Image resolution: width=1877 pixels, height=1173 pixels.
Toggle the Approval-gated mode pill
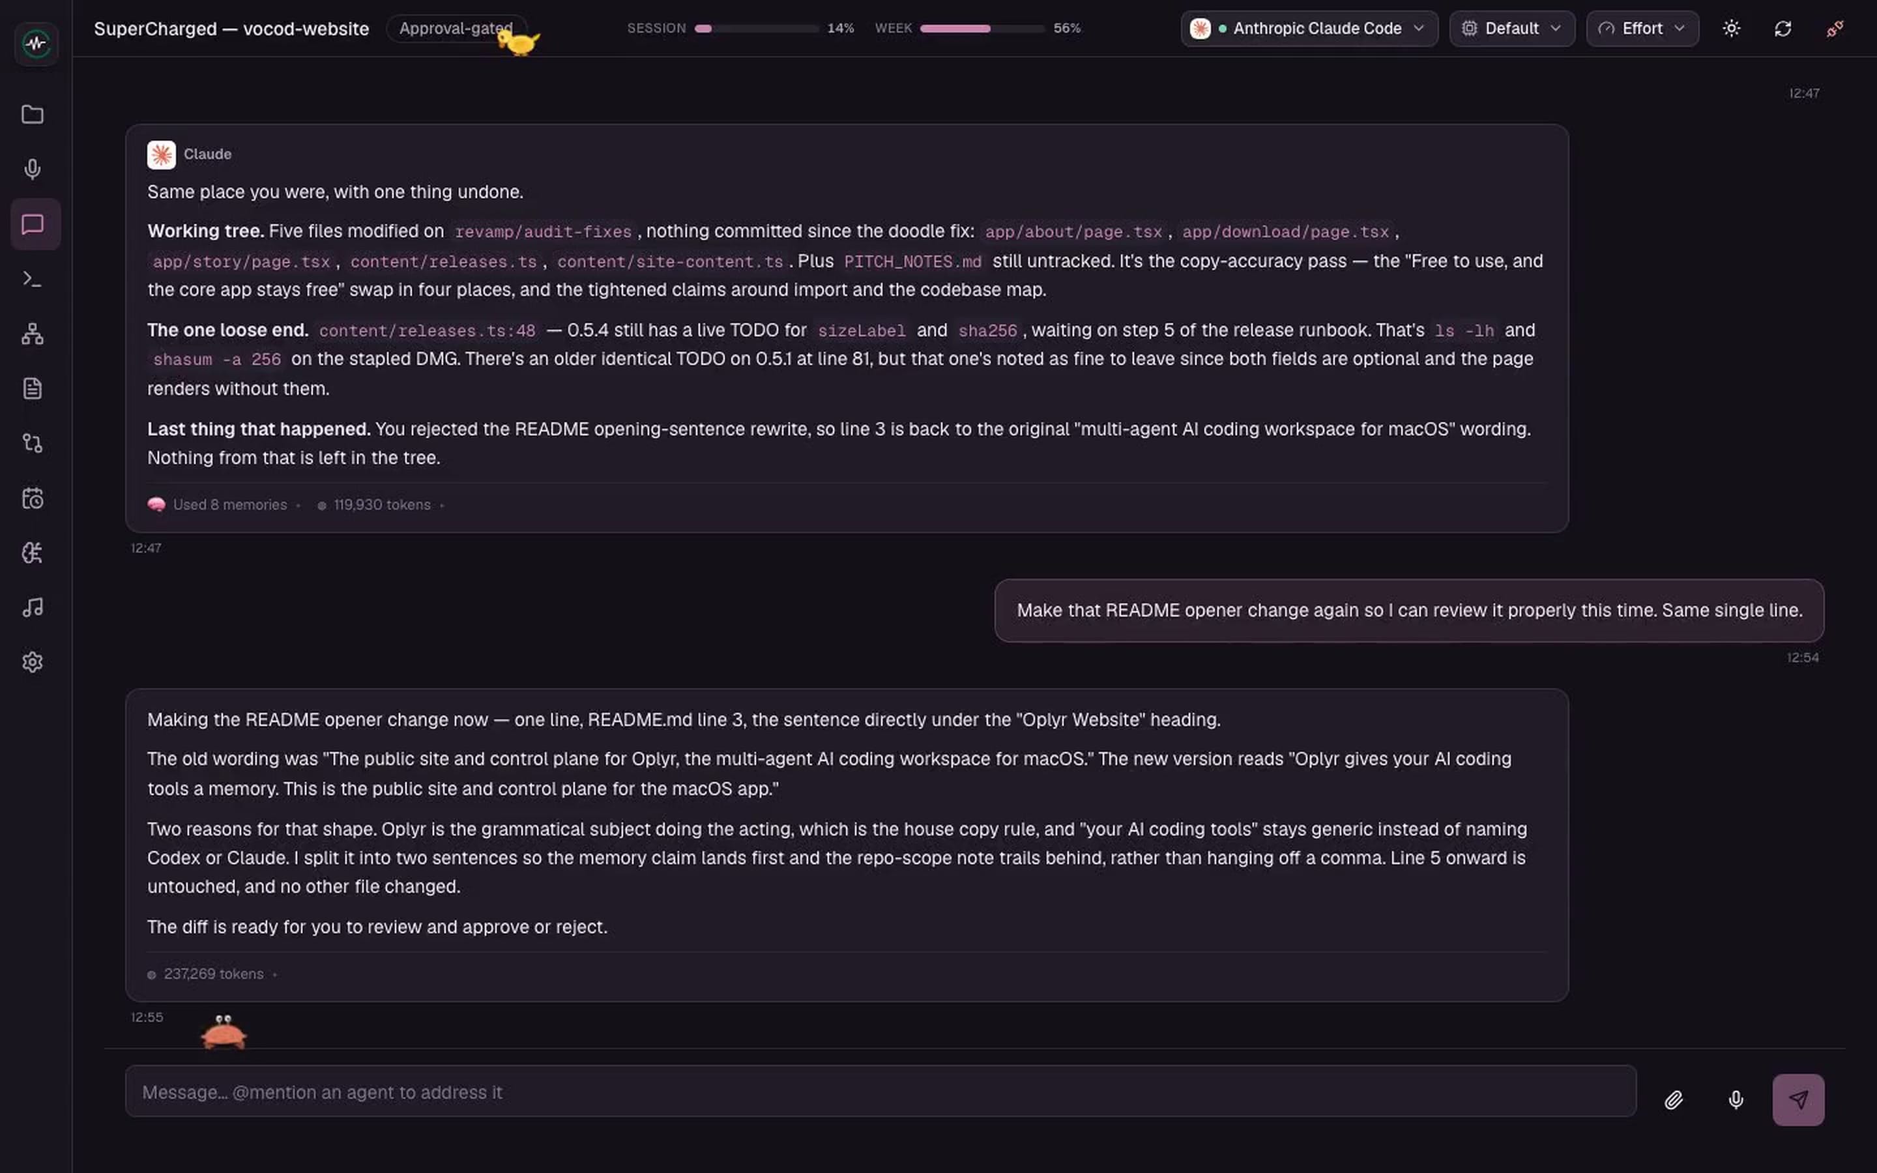click(456, 29)
